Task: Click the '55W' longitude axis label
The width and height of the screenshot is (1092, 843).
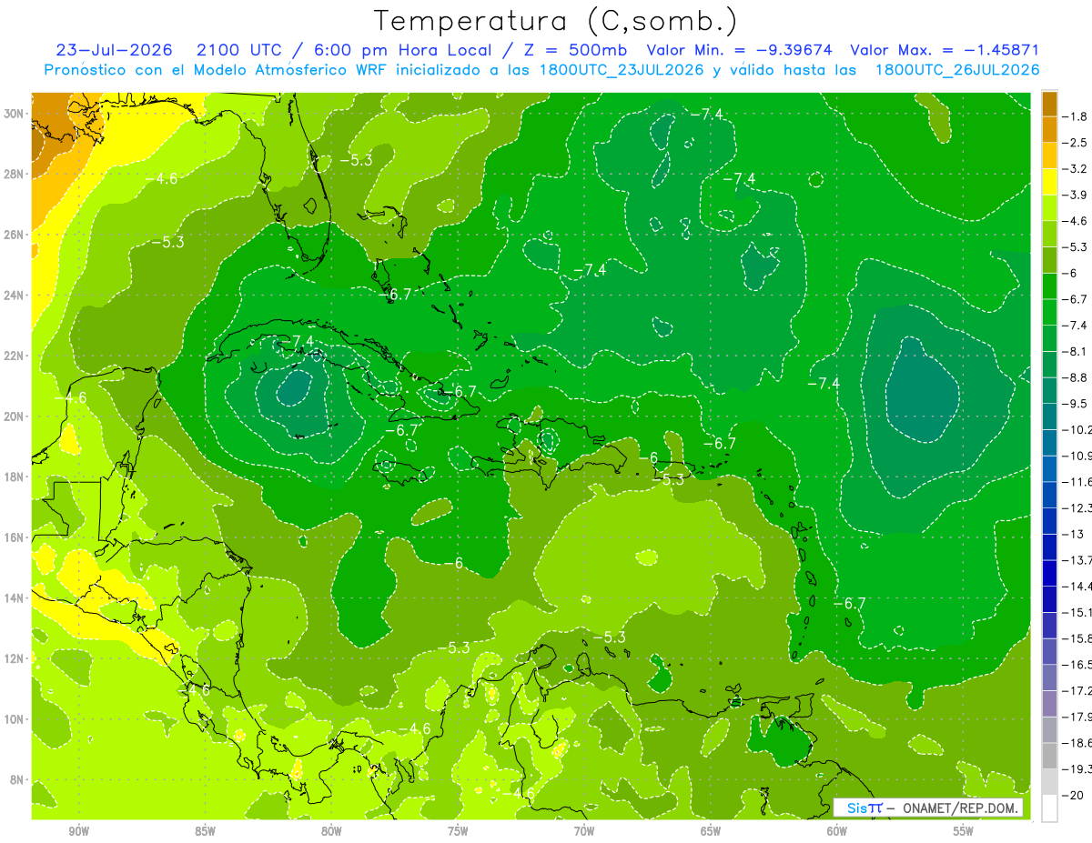Action: (964, 831)
